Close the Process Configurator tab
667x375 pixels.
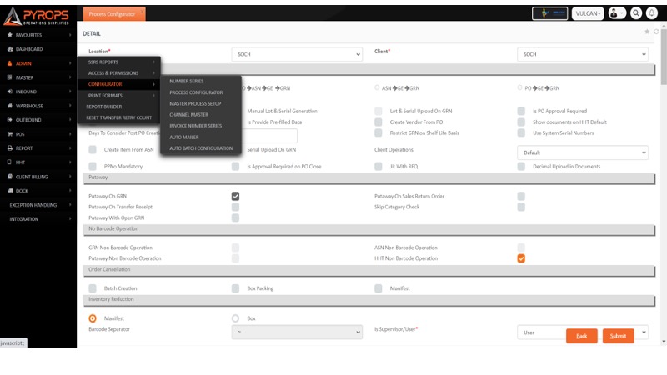coord(142,11)
